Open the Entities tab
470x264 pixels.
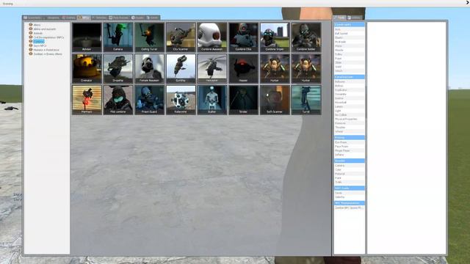pos(69,18)
